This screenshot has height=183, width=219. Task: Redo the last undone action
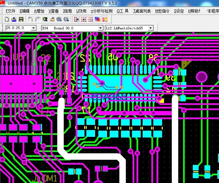38,19
